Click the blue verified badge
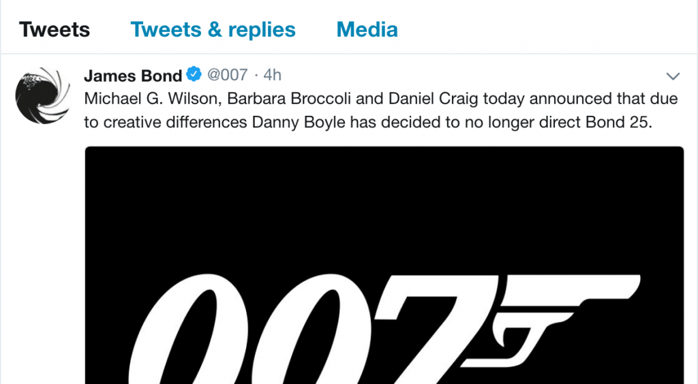The width and height of the screenshot is (698, 384). 194,75
